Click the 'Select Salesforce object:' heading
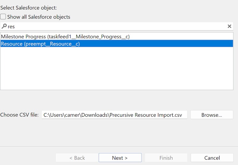This screenshot has width=238, height=165. 29,8
